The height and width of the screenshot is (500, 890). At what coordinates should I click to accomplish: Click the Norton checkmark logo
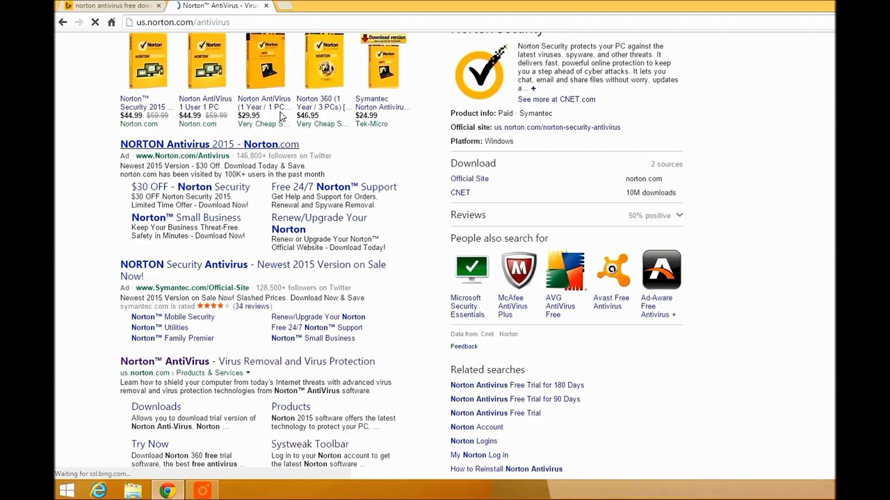click(480, 72)
